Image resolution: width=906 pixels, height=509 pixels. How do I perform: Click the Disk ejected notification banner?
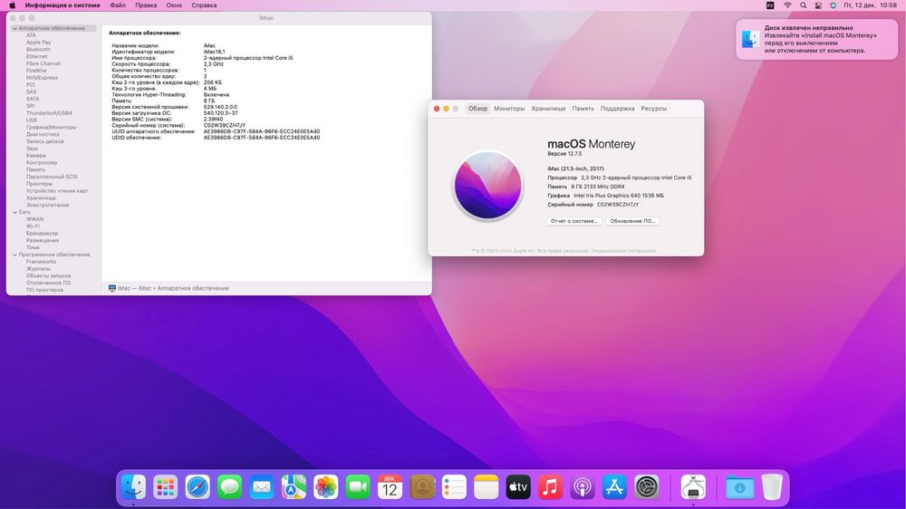816,39
